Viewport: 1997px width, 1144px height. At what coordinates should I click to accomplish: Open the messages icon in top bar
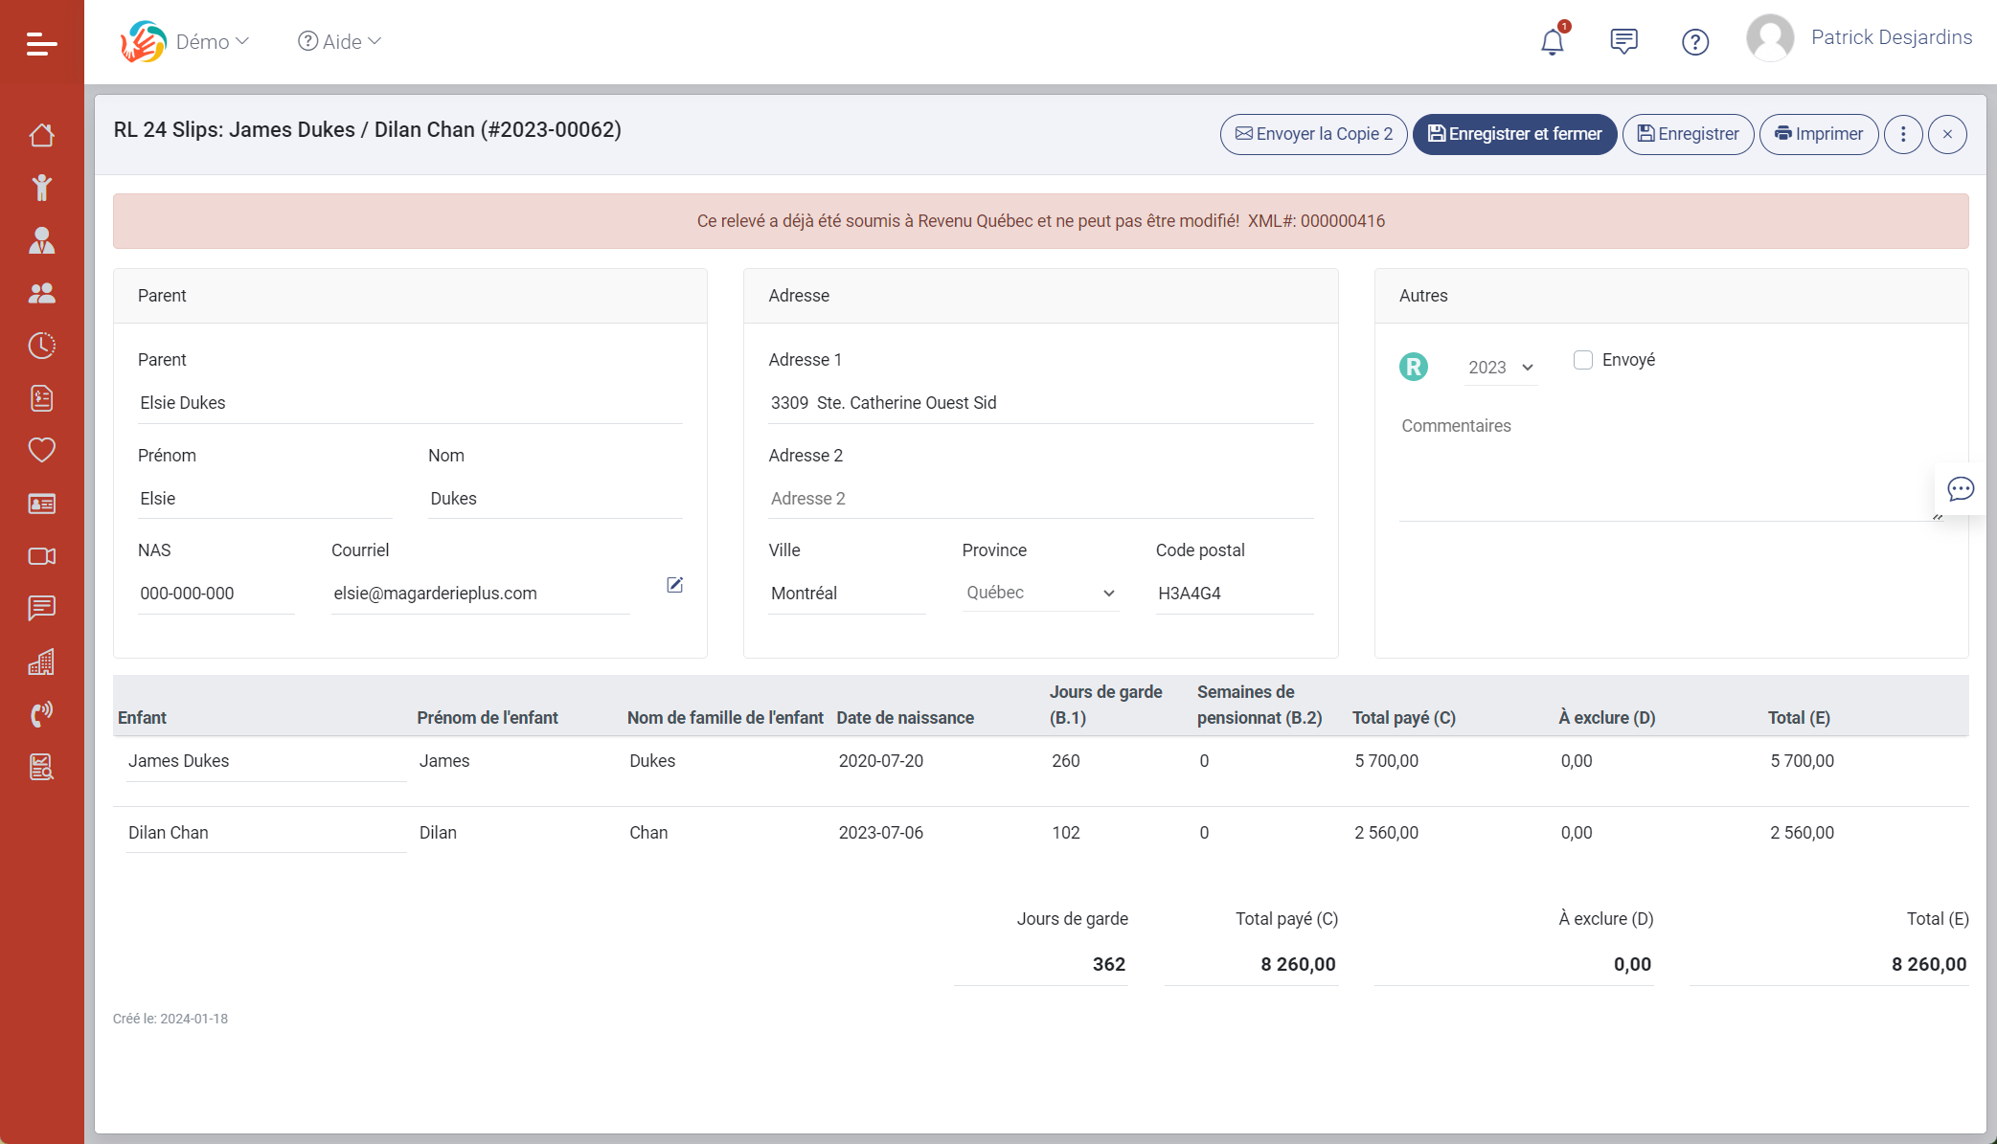tap(1623, 42)
